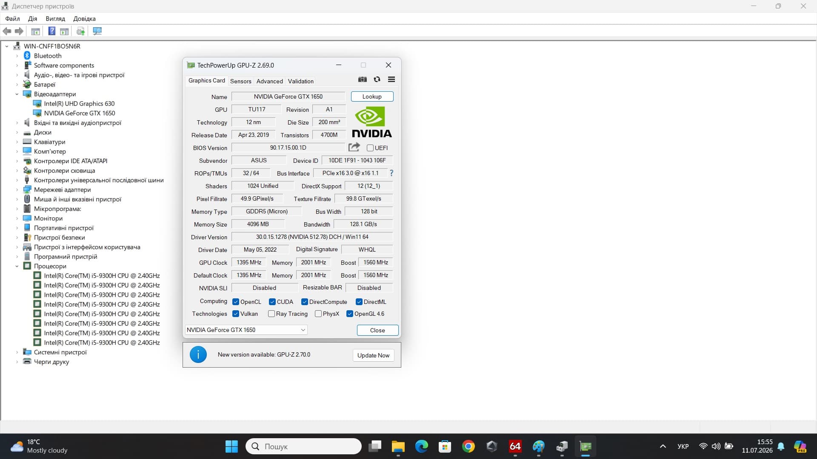Screen dimensions: 817x459
Task: Take a GPU-Z screenshot with camera icon
Action: tap(363, 79)
